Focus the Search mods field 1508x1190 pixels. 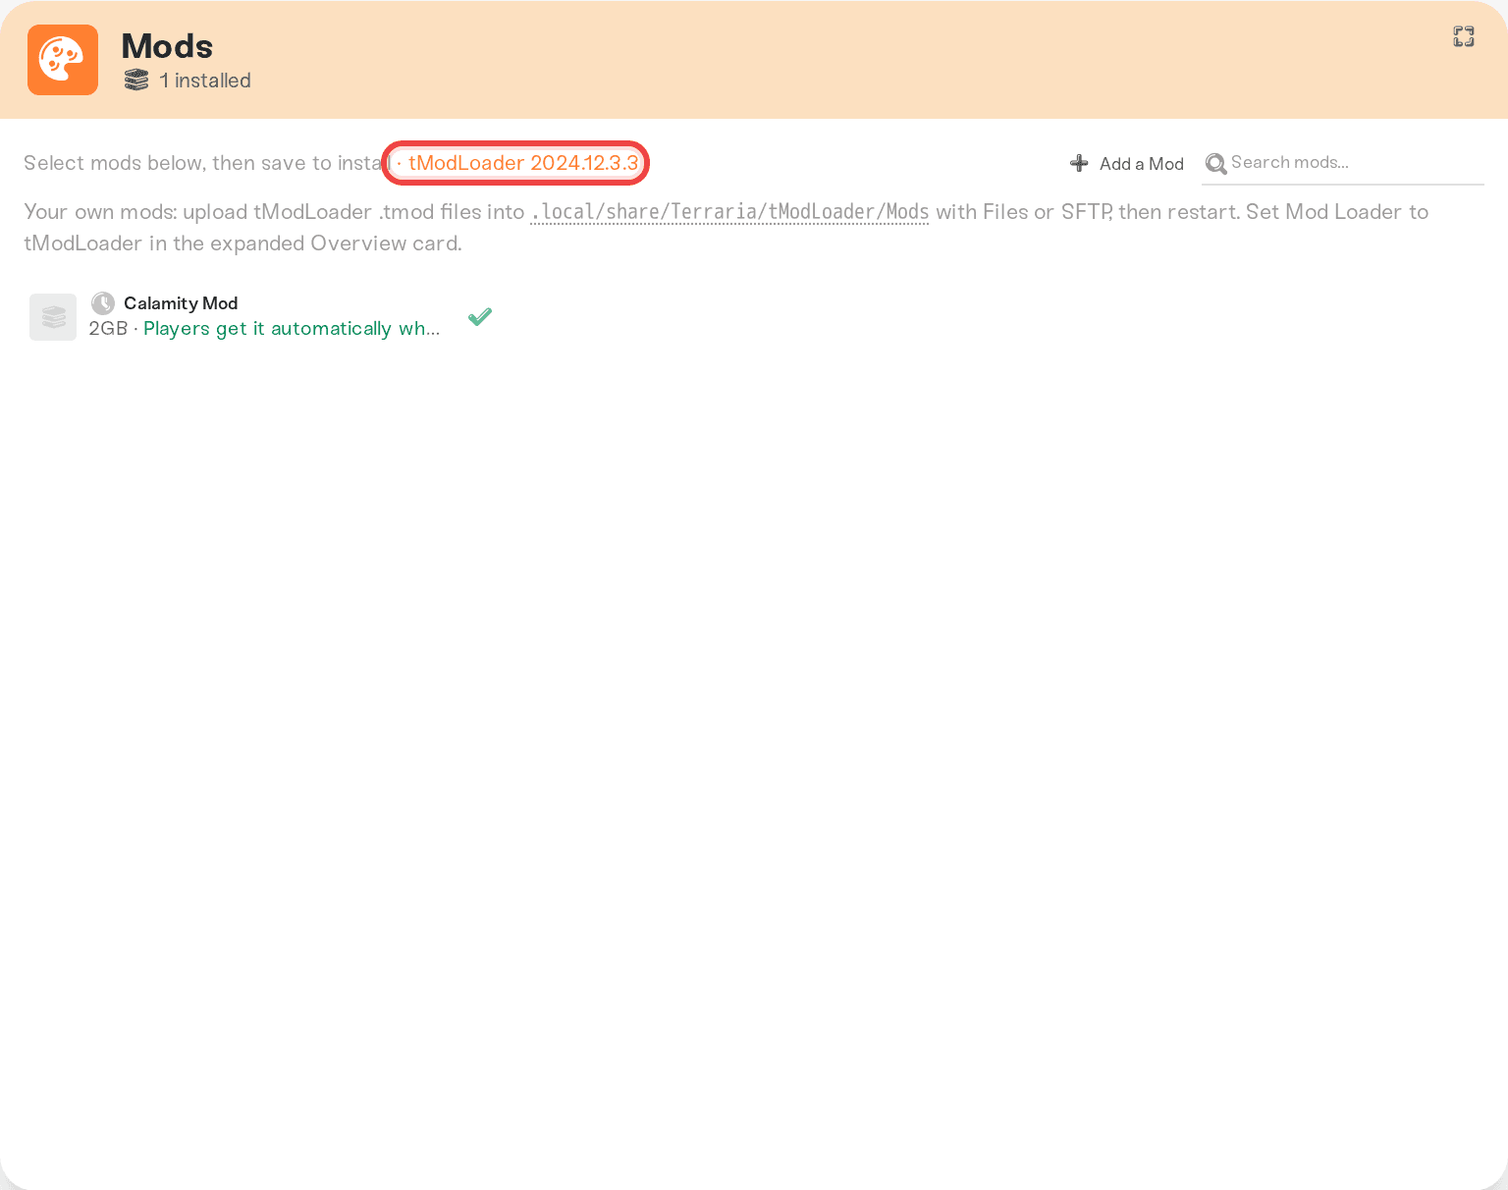[1343, 163]
